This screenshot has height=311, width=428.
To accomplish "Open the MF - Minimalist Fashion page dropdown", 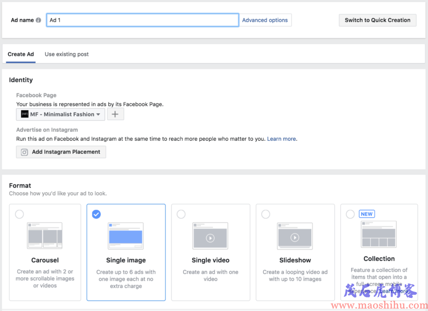I will pyautogui.click(x=61, y=114).
